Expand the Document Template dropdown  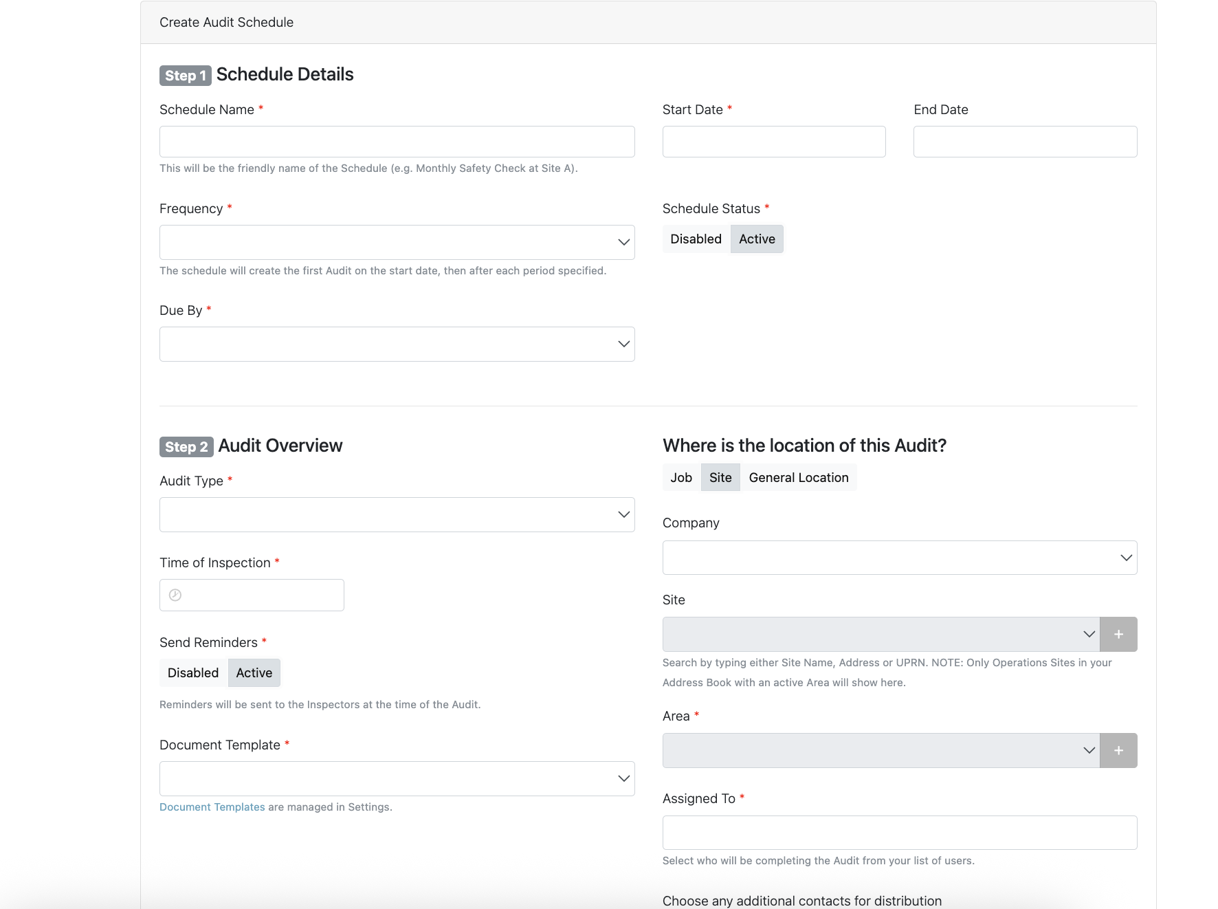click(397, 778)
